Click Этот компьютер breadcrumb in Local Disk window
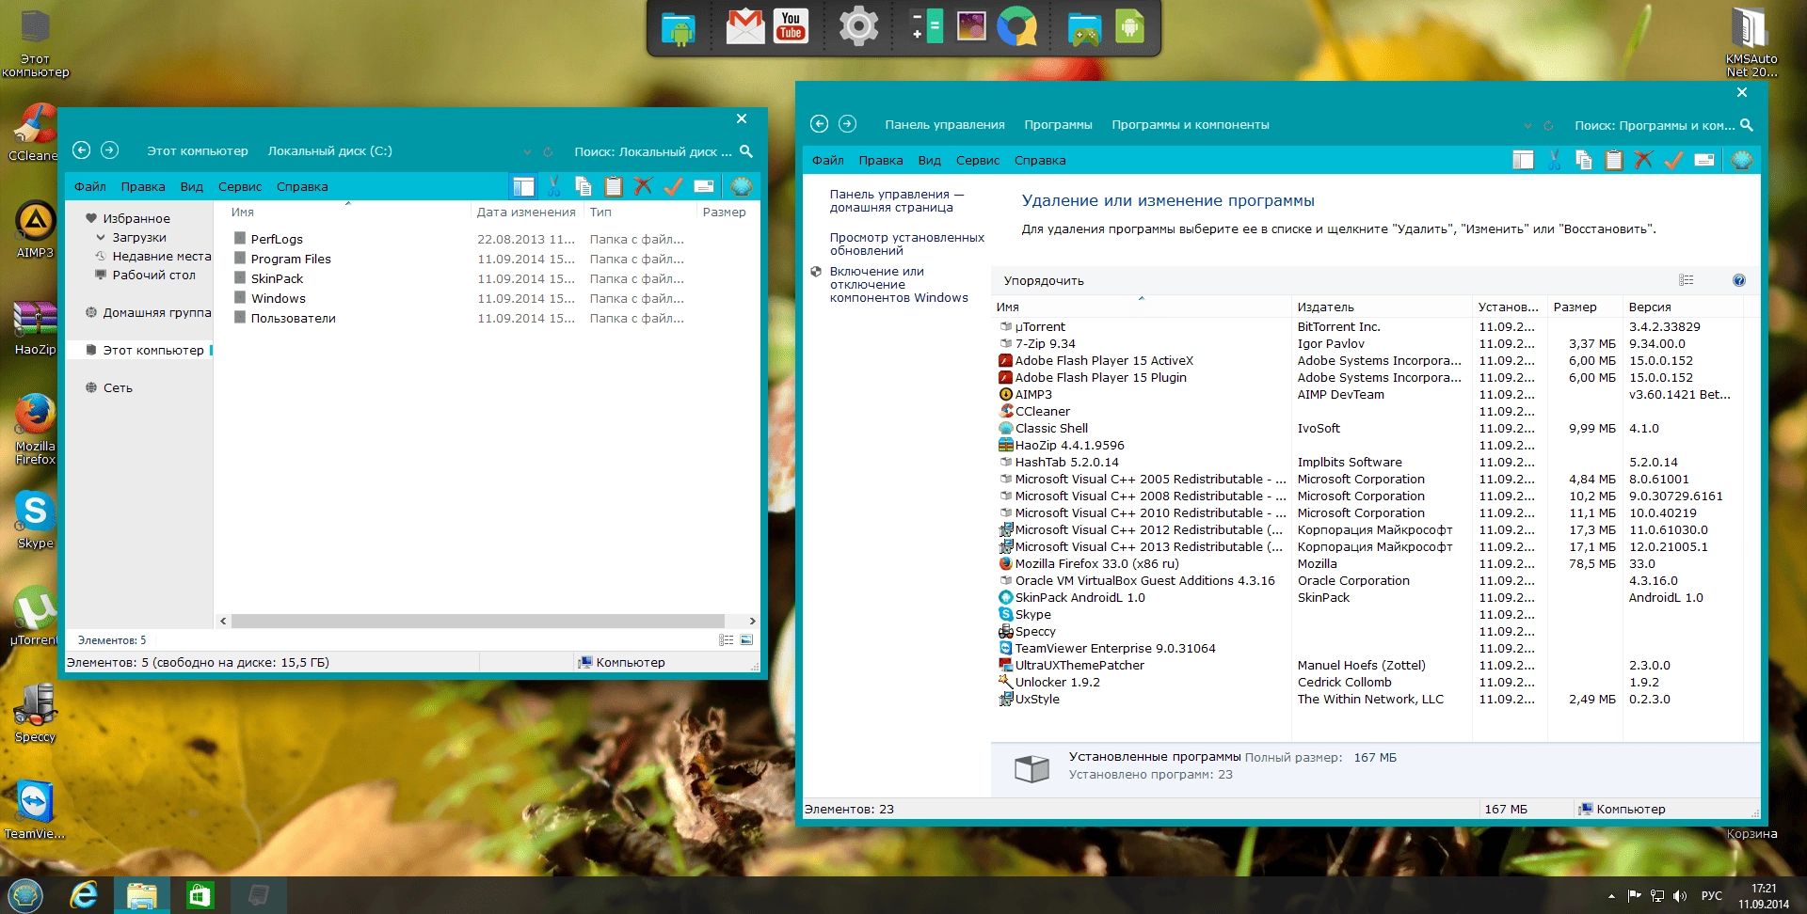The height and width of the screenshot is (914, 1807). pos(198,151)
